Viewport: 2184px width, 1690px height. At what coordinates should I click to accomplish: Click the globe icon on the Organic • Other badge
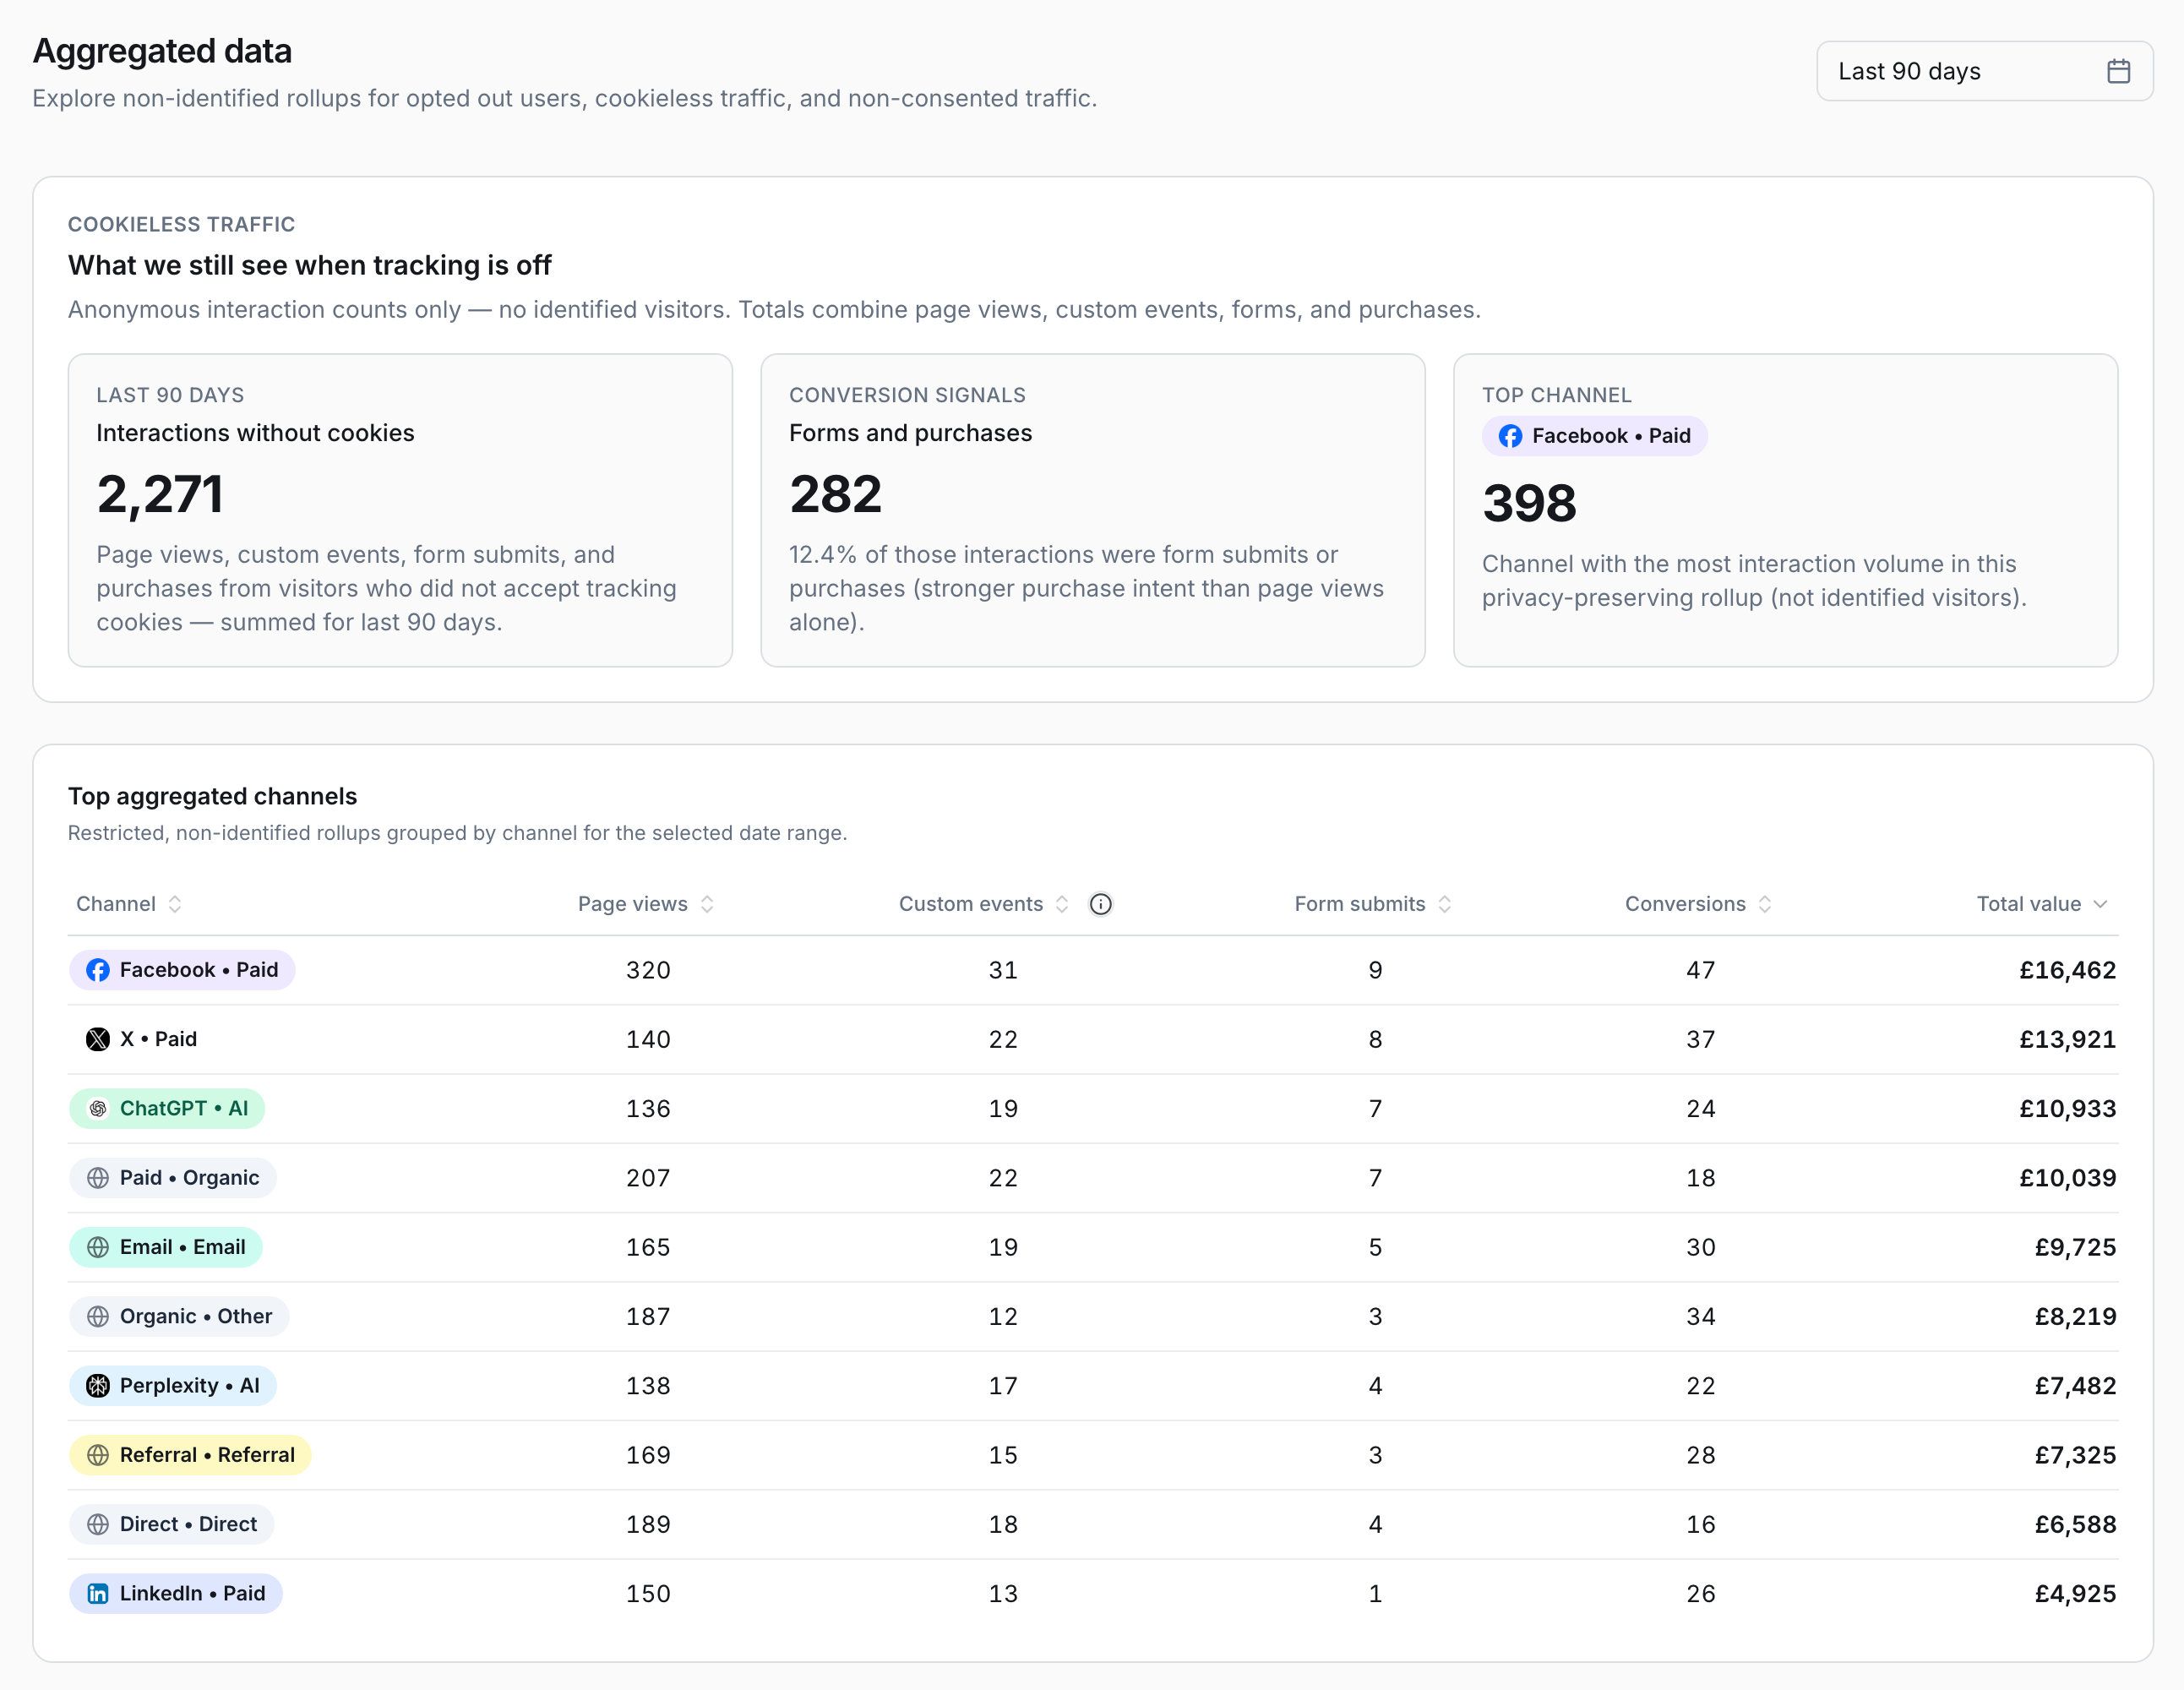click(99, 1316)
